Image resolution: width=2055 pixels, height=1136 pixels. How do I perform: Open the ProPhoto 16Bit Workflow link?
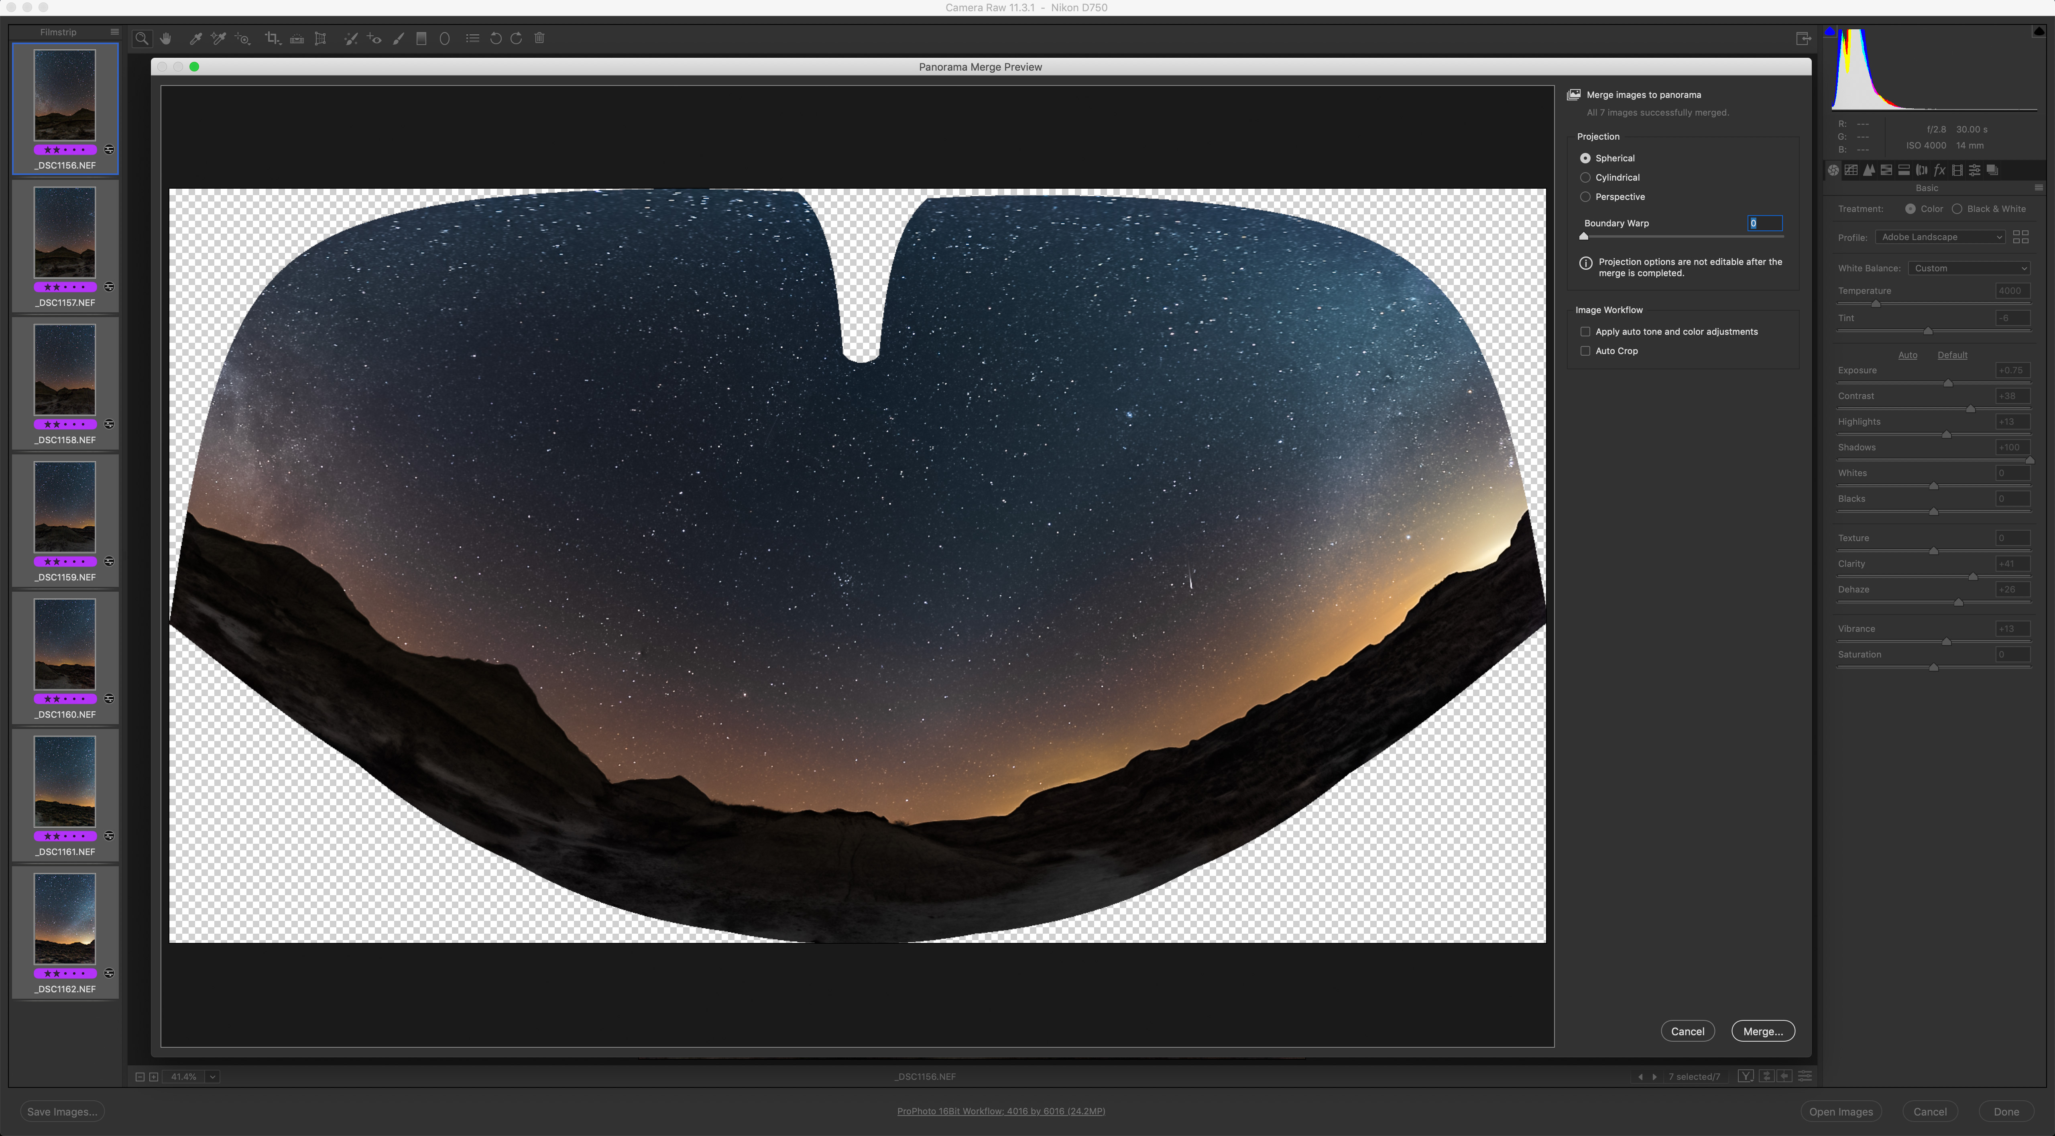click(1000, 1111)
